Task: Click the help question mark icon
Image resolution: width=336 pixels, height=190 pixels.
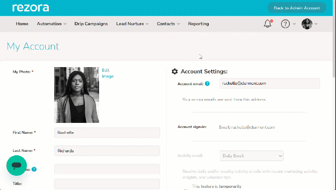Action: coord(285,24)
